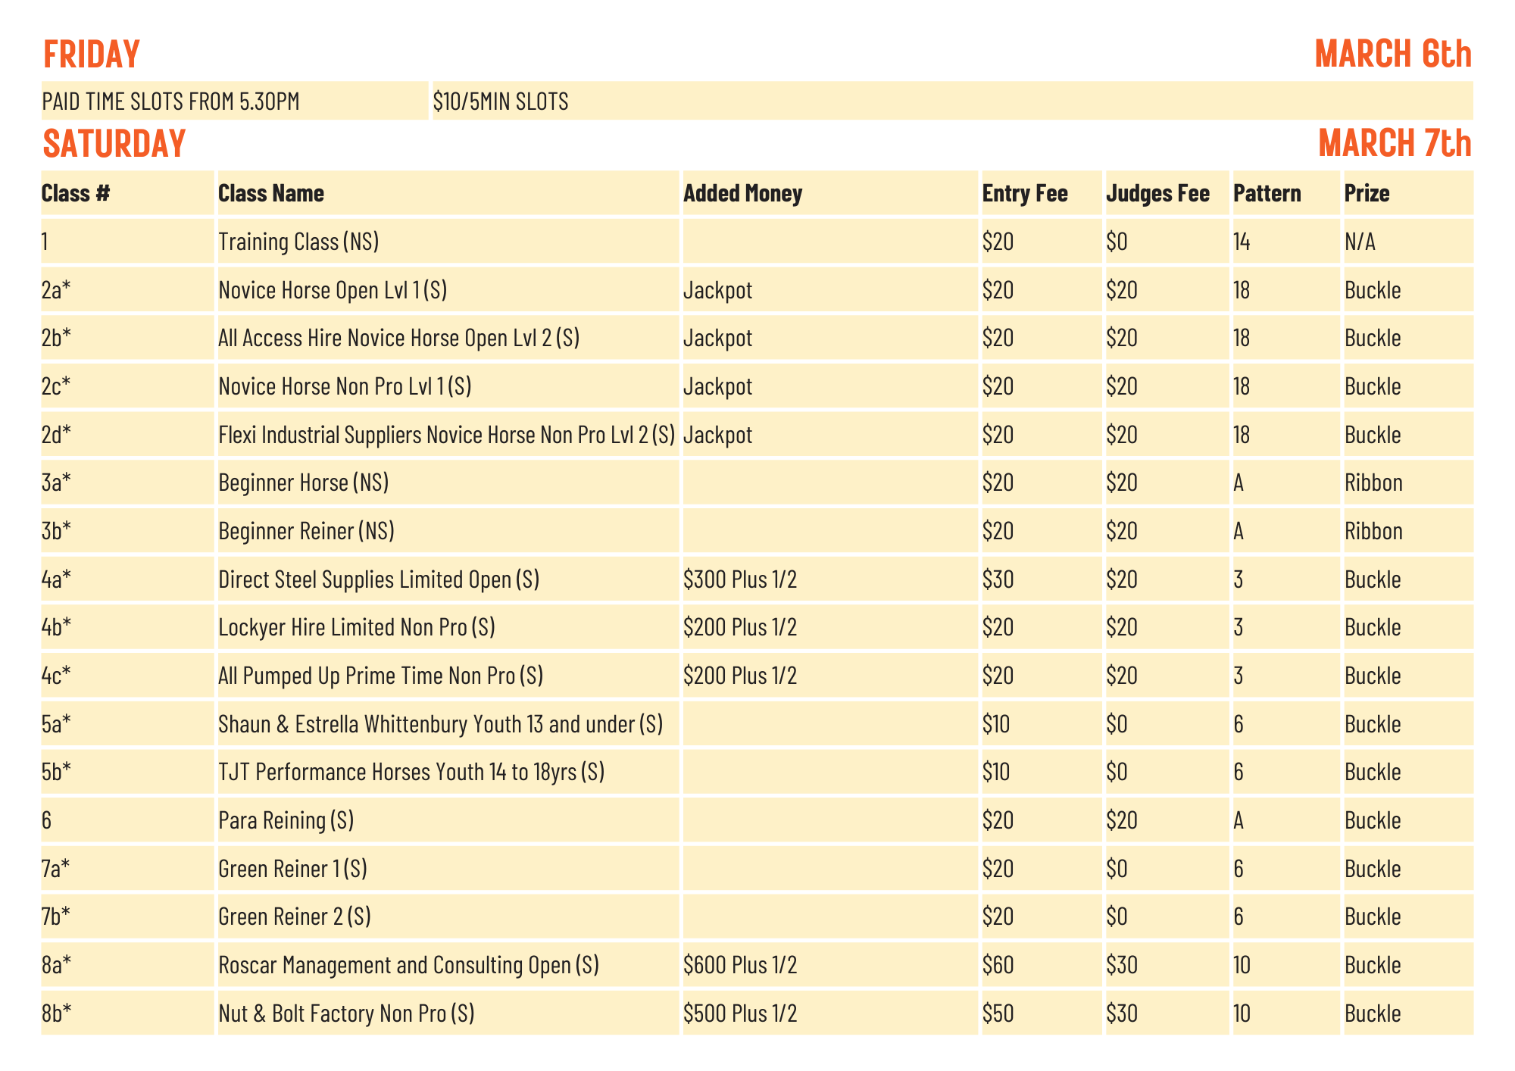The width and height of the screenshot is (1515, 1071).
Task: Click the Added Money column header
Action: (742, 194)
